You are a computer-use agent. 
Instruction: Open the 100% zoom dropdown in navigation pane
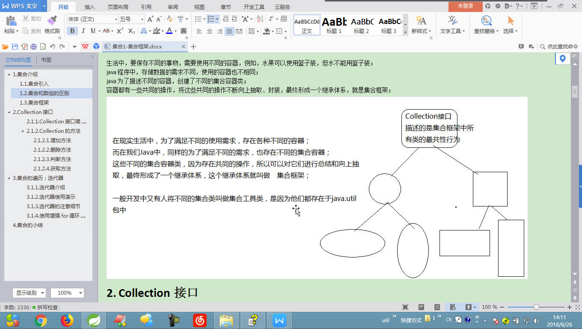67,293
